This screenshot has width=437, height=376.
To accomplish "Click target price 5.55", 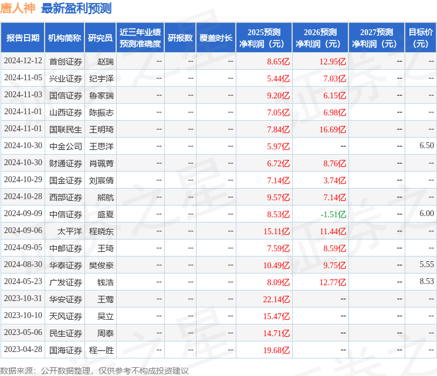I will pos(426,264).
